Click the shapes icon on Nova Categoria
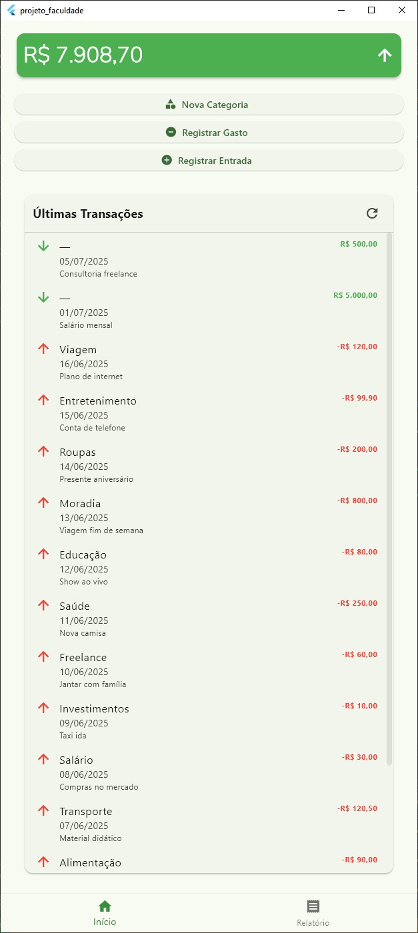The image size is (418, 933). (x=171, y=105)
